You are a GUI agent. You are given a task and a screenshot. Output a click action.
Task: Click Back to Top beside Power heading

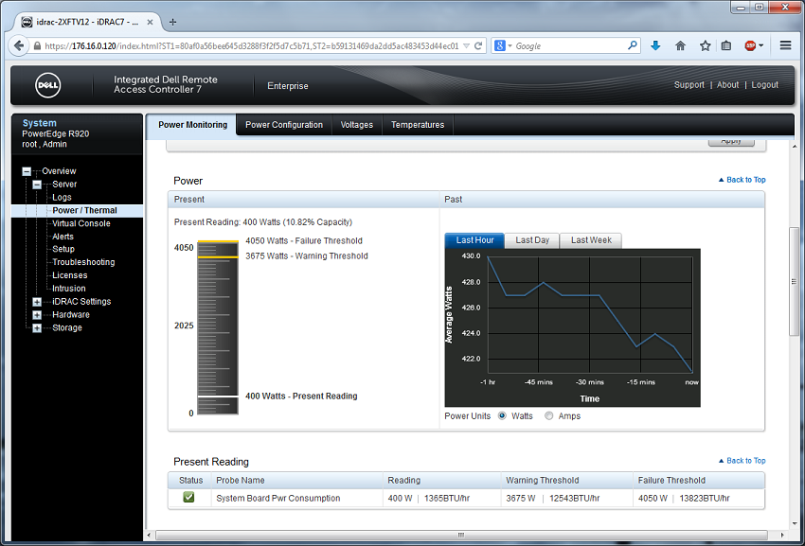742,180
